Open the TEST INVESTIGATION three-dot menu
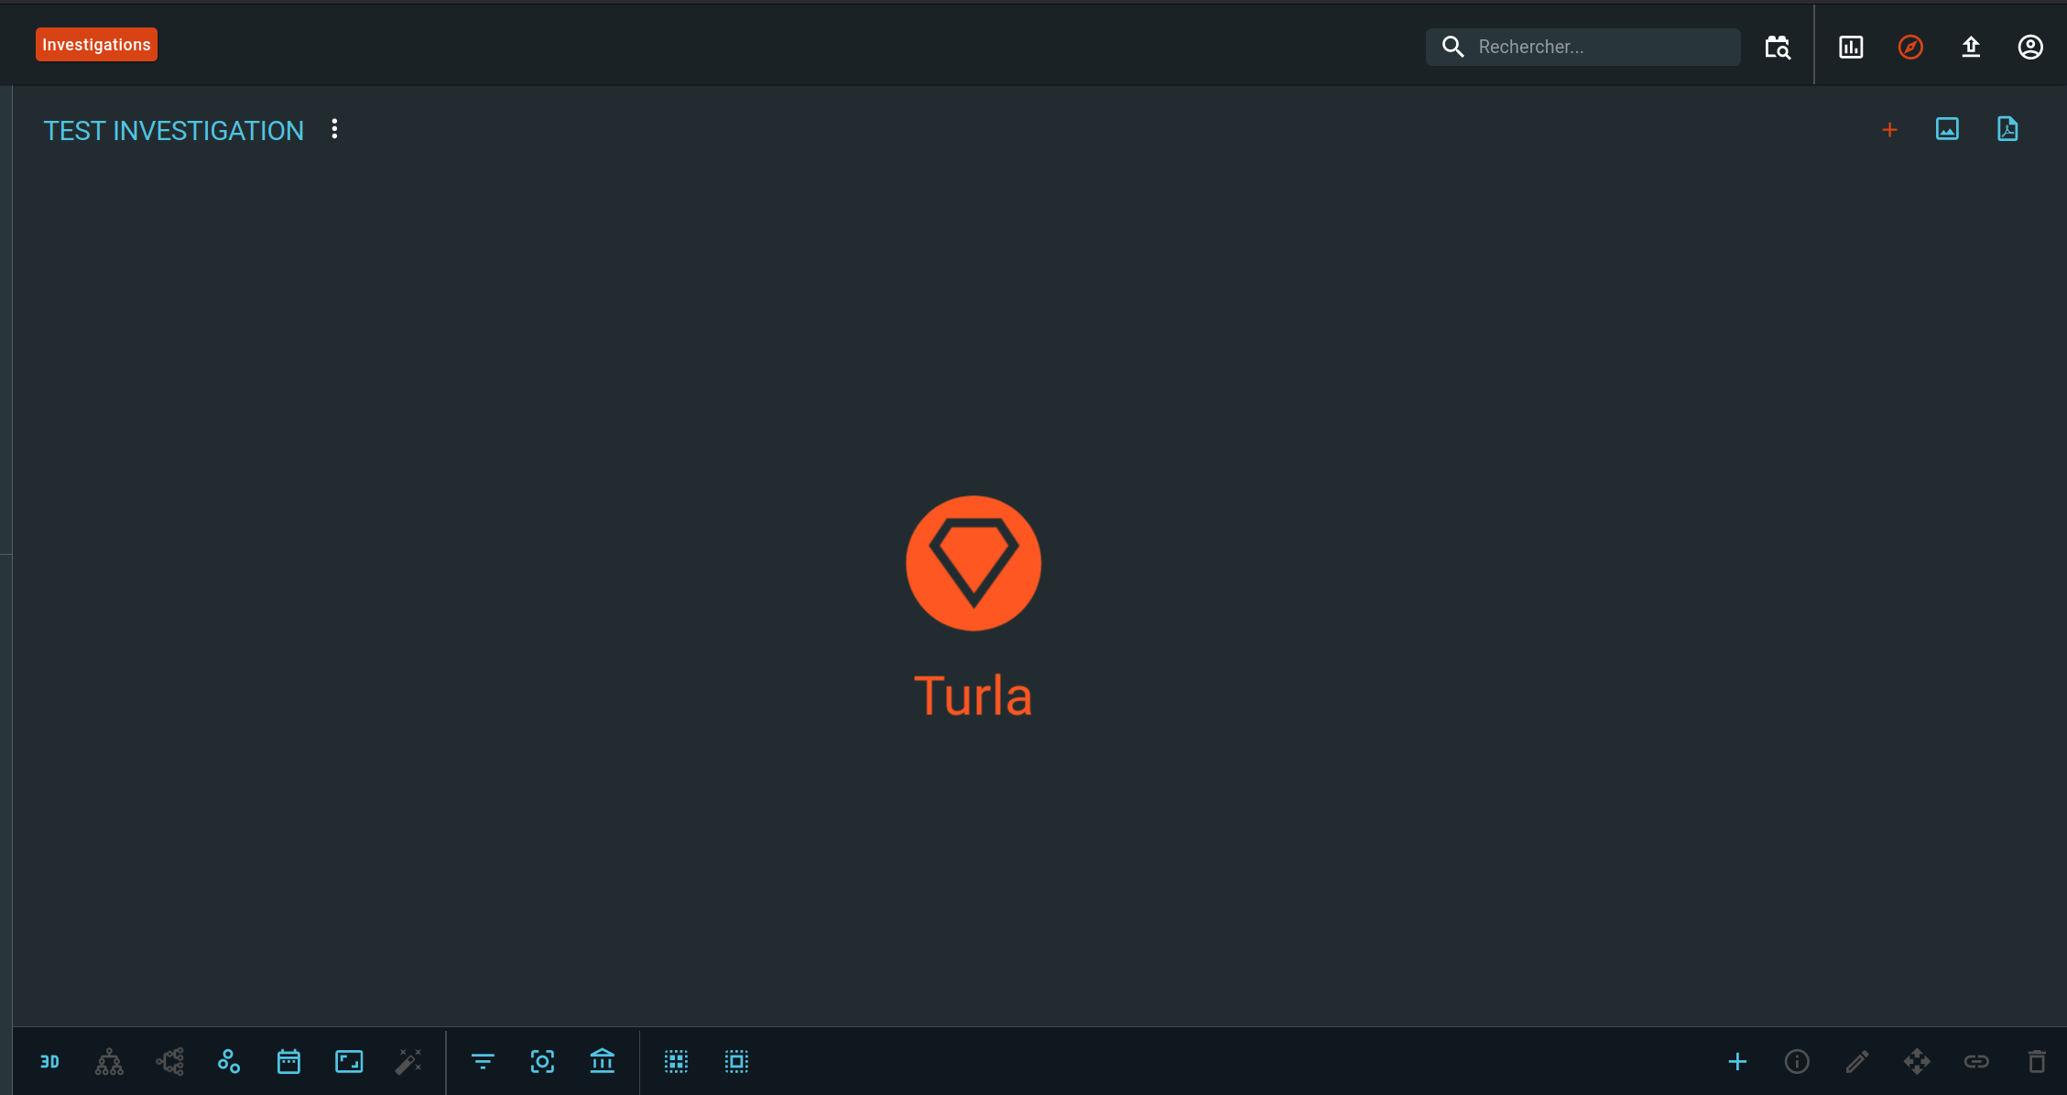 334,129
